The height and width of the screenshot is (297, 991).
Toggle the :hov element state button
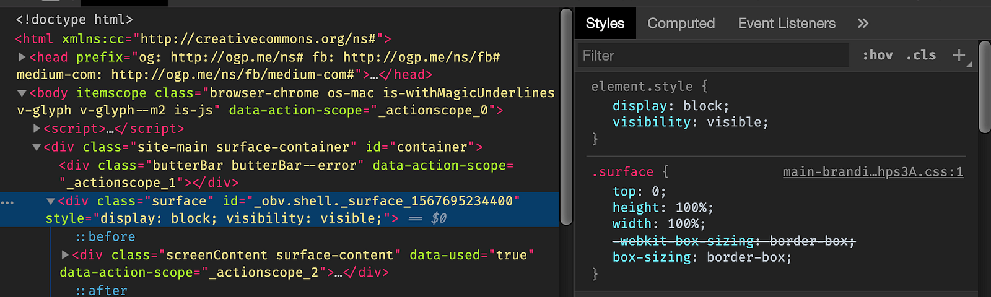[x=878, y=55]
